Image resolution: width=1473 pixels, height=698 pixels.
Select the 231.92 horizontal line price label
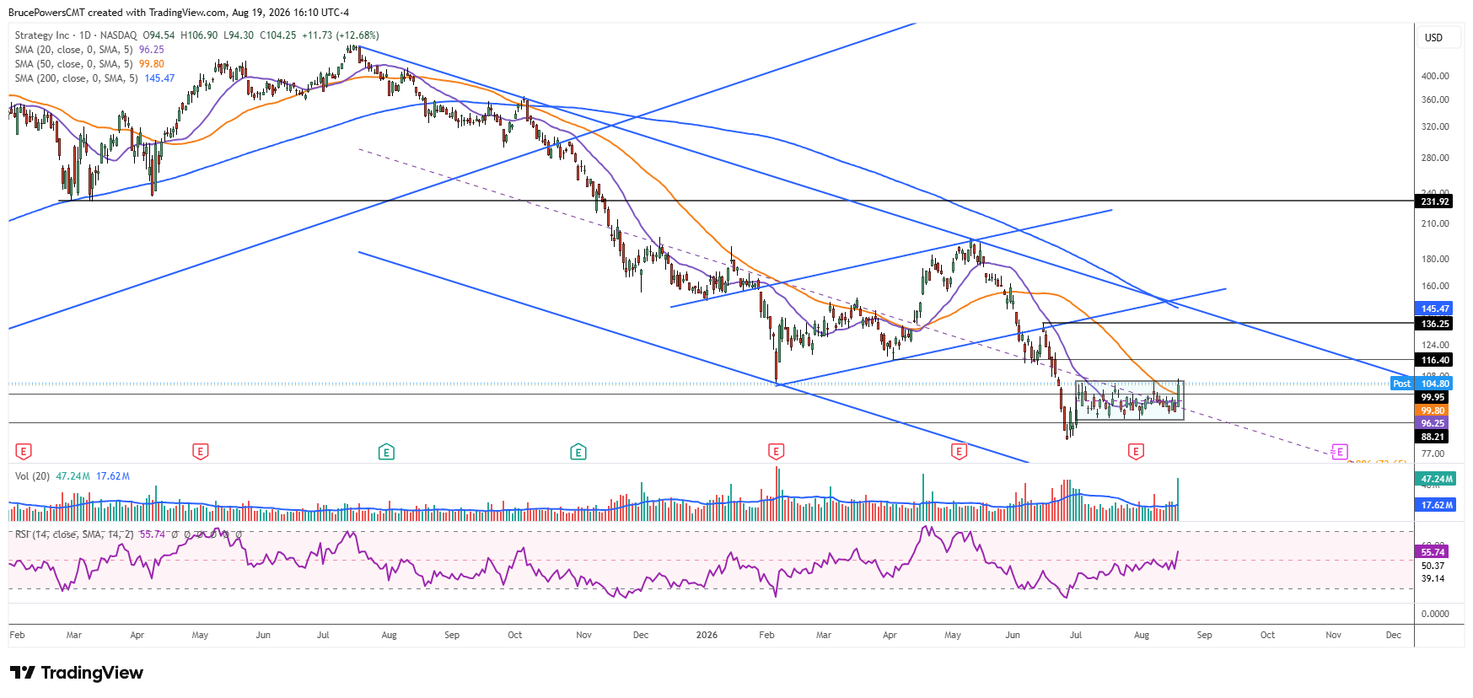click(1434, 201)
